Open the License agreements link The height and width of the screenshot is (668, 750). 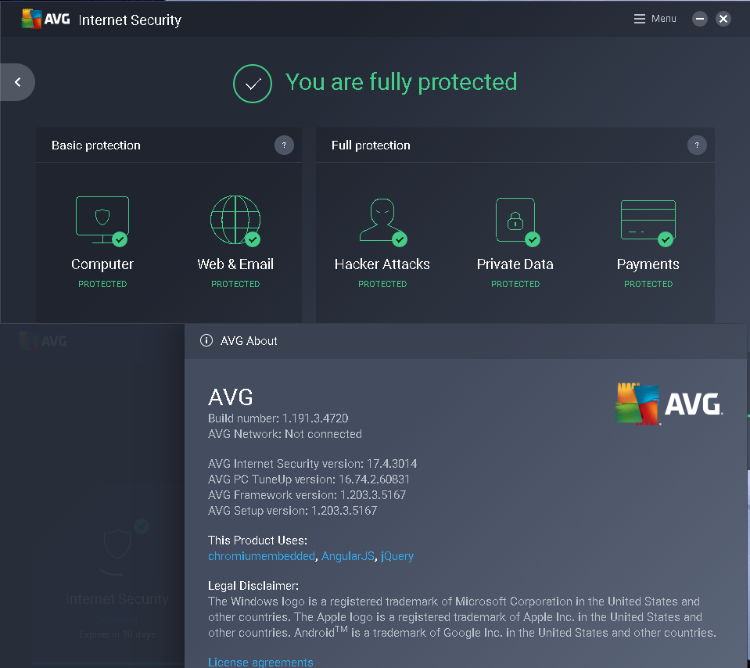pos(260,662)
